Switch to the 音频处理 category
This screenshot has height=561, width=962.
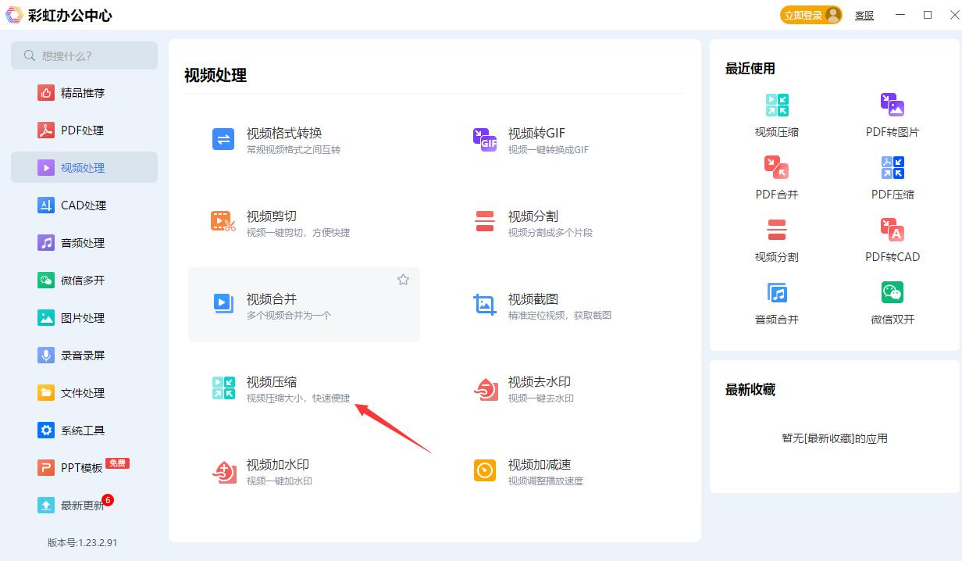click(x=84, y=242)
